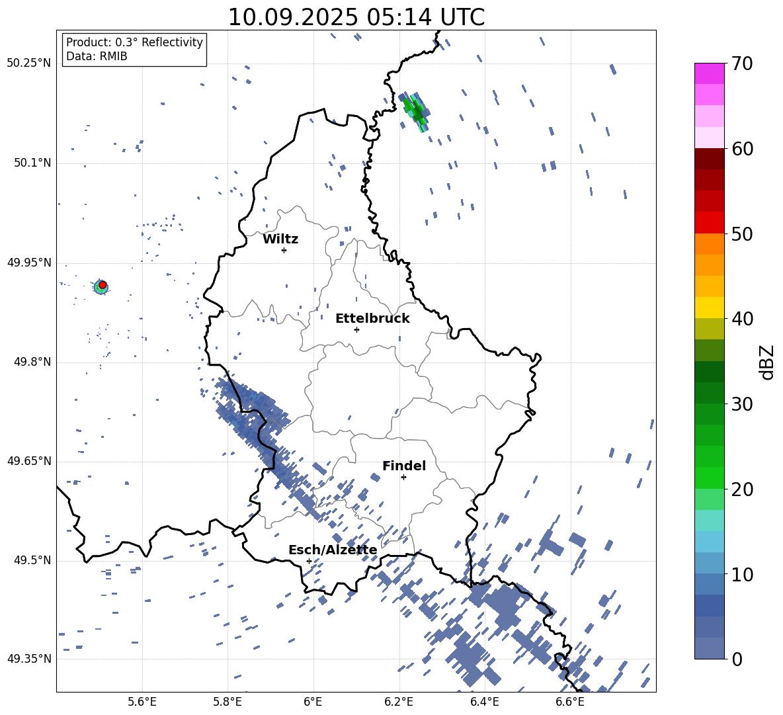Select the Findel station label

pyautogui.click(x=404, y=466)
